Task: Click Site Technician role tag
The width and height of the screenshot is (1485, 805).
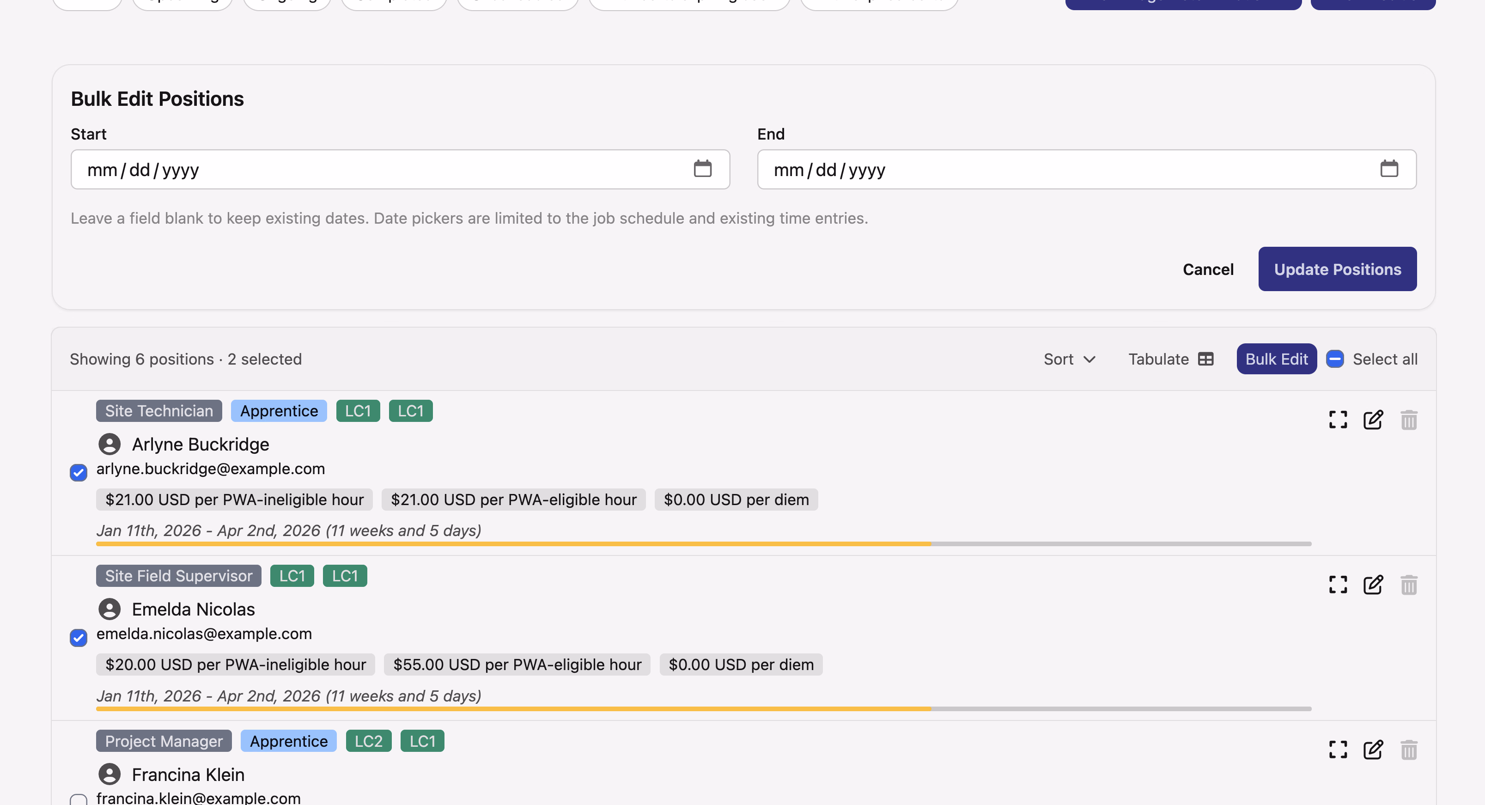Action: [159, 411]
